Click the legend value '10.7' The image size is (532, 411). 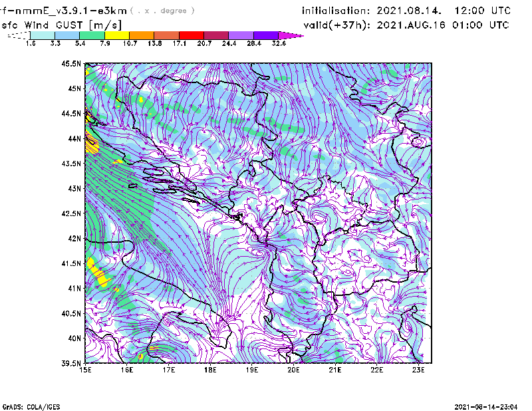(x=130, y=43)
